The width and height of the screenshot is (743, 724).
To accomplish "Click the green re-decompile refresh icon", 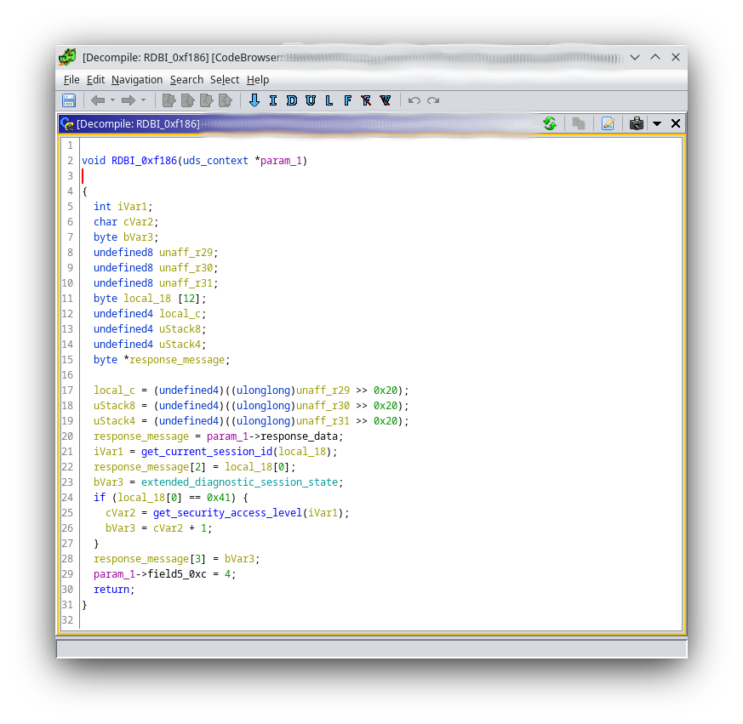I will (x=550, y=123).
